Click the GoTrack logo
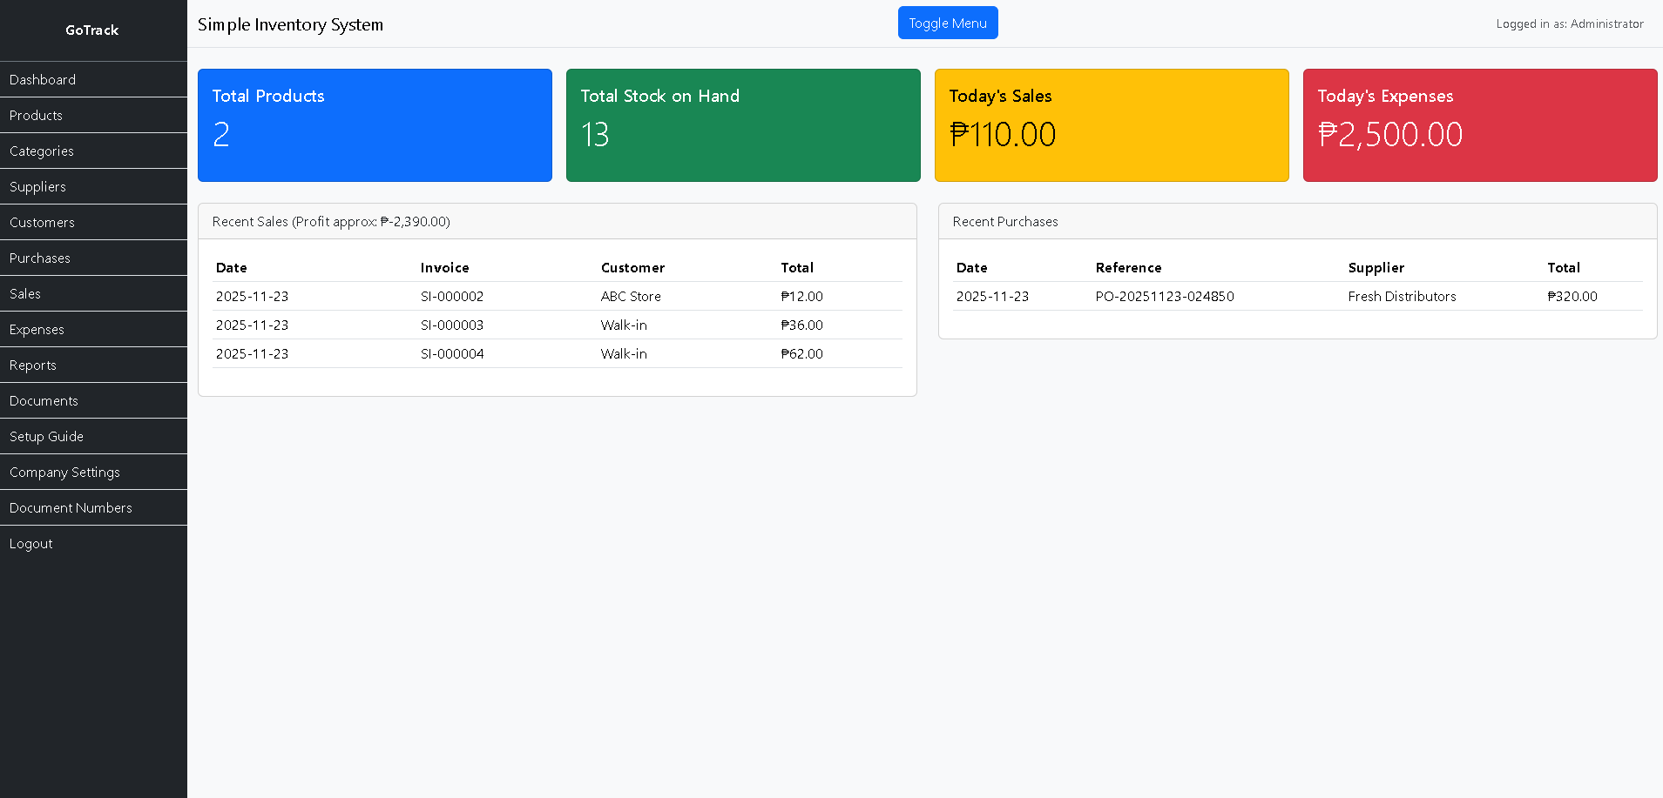The height and width of the screenshot is (798, 1663). coord(91,30)
